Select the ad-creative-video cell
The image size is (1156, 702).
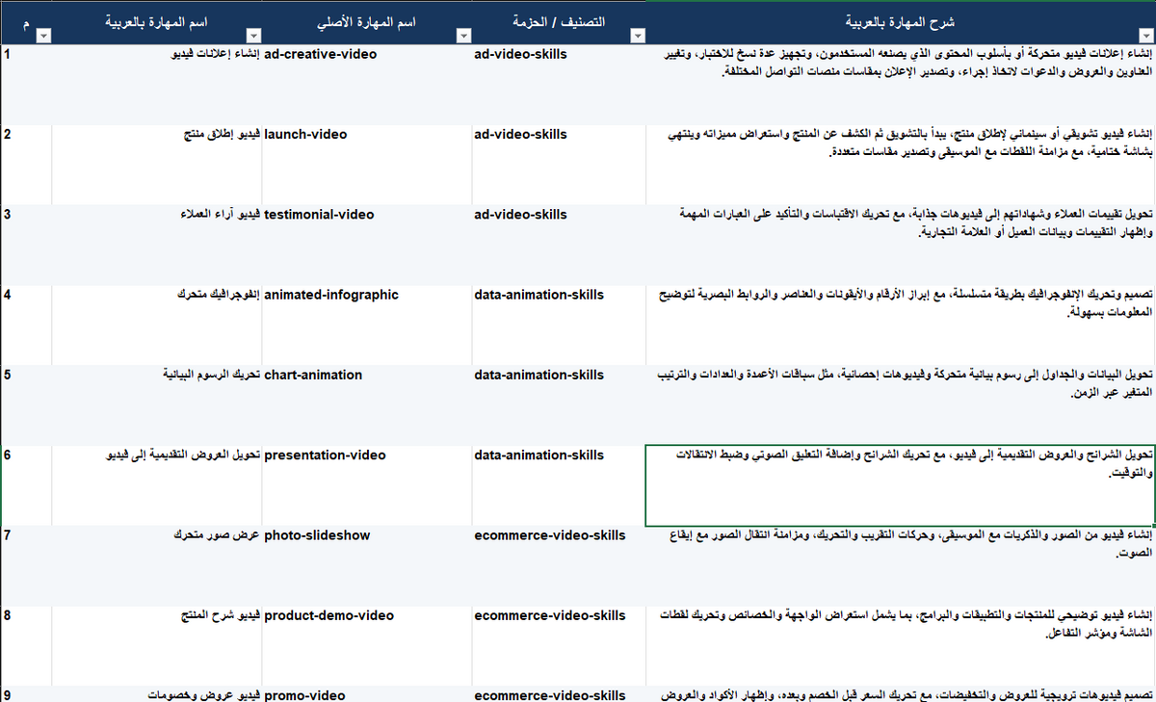coord(365,84)
